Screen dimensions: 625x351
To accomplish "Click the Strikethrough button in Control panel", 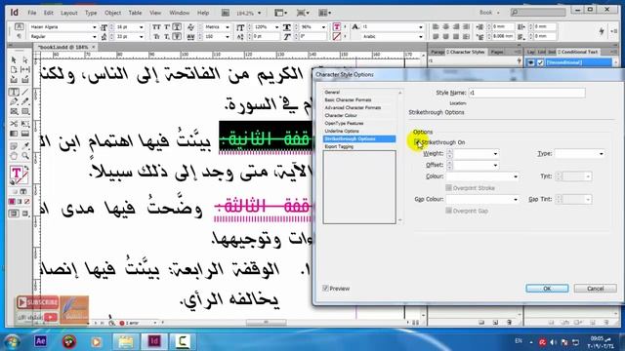I will coord(177,37).
